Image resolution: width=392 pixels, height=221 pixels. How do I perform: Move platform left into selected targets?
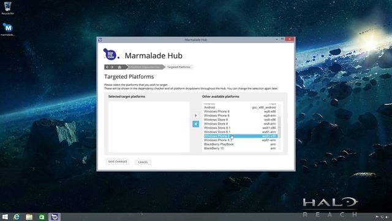(x=196, y=124)
